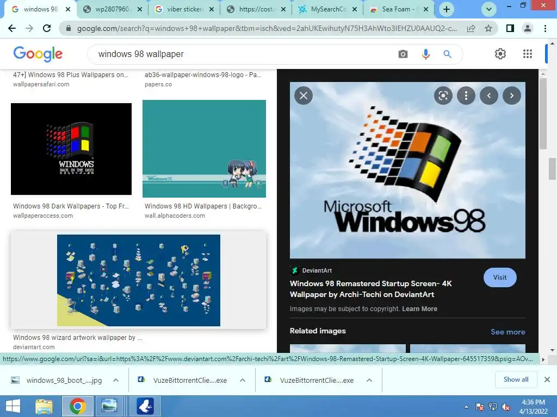Open the picture viewer taskbar icon
This screenshot has width=557, height=417.
[109, 406]
